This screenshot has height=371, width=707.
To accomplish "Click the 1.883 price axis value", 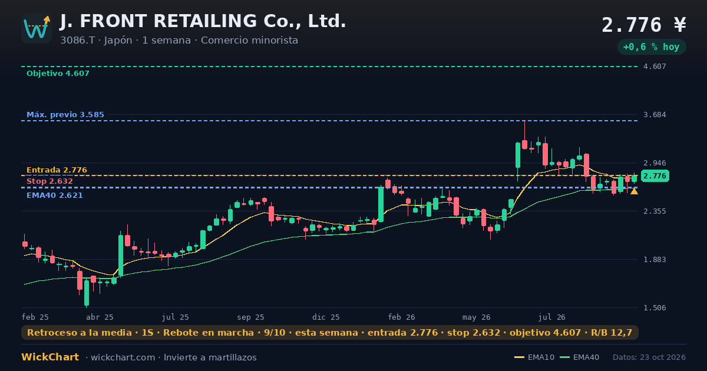I will pos(655,260).
